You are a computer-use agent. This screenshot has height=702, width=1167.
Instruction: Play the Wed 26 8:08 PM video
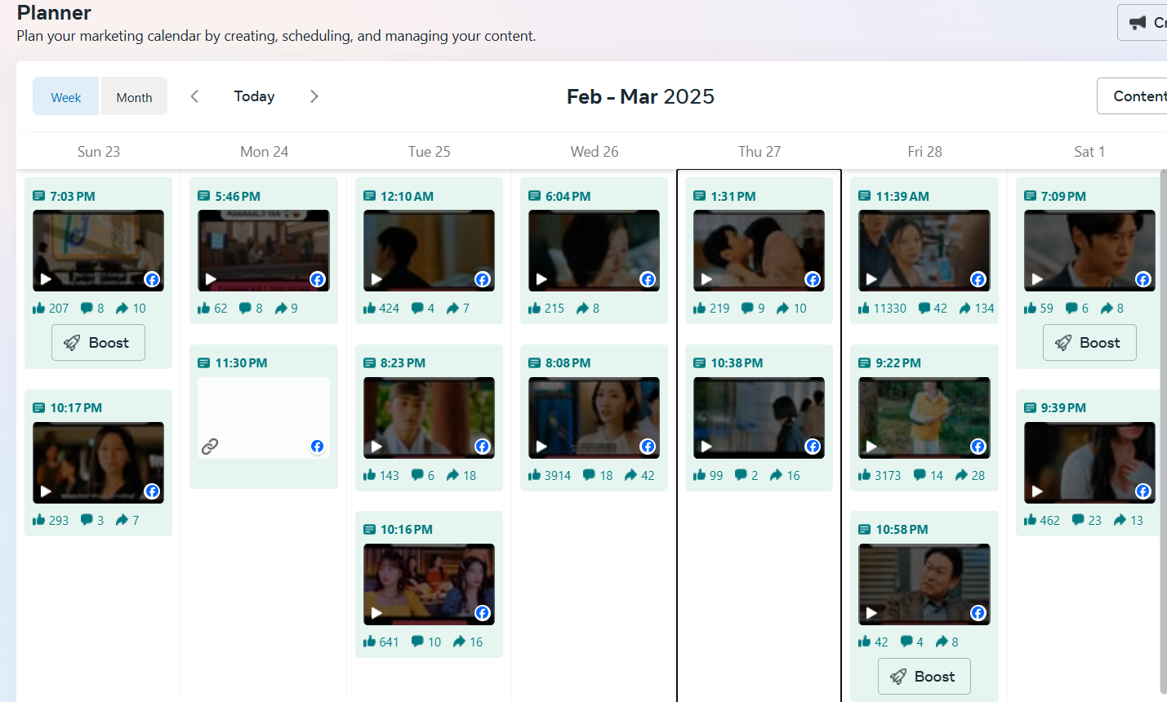pos(541,447)
